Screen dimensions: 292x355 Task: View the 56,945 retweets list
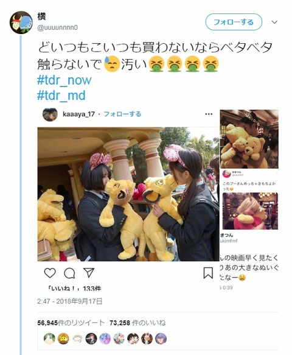(x=71, y=323)
